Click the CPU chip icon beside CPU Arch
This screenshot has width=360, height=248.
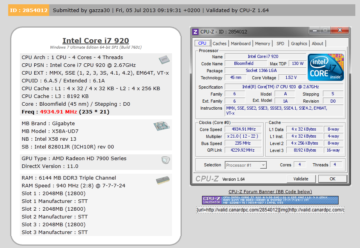(164, 60)
